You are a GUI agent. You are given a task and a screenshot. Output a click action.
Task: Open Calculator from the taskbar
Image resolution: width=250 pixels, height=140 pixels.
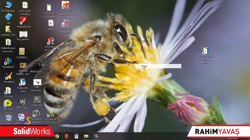point(76,136)
